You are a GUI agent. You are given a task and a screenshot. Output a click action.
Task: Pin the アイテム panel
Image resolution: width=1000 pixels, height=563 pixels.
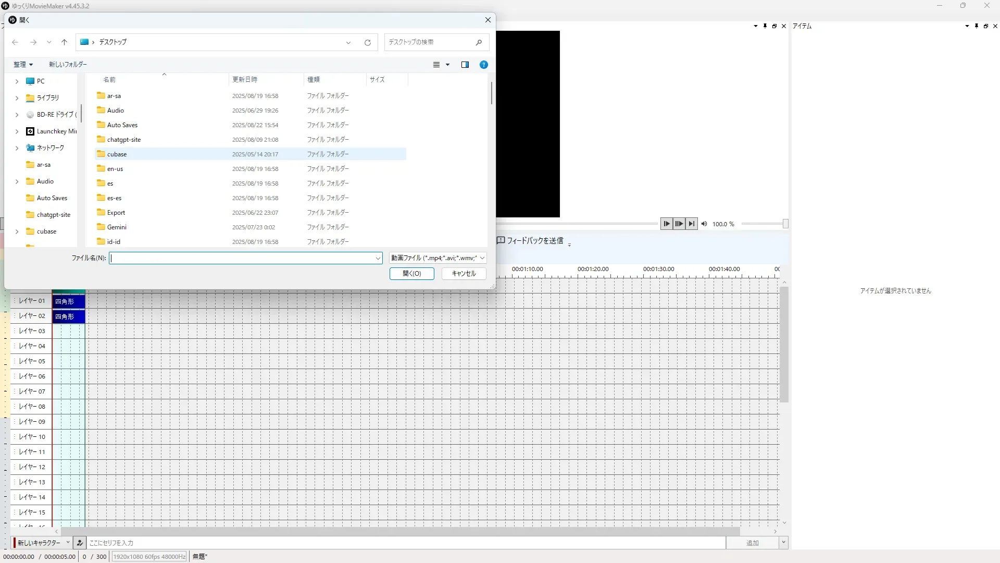[976, 26]
